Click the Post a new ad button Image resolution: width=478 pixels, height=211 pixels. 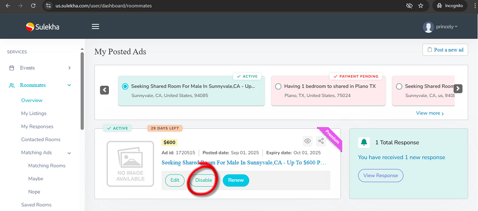tap(445, 50)
